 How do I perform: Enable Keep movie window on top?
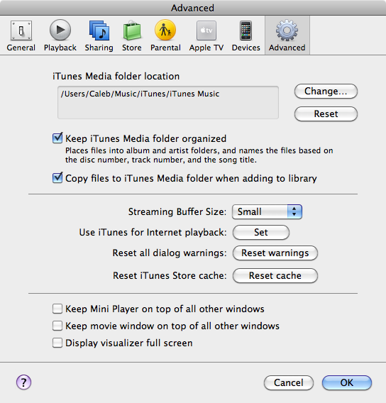click(57, 326)
